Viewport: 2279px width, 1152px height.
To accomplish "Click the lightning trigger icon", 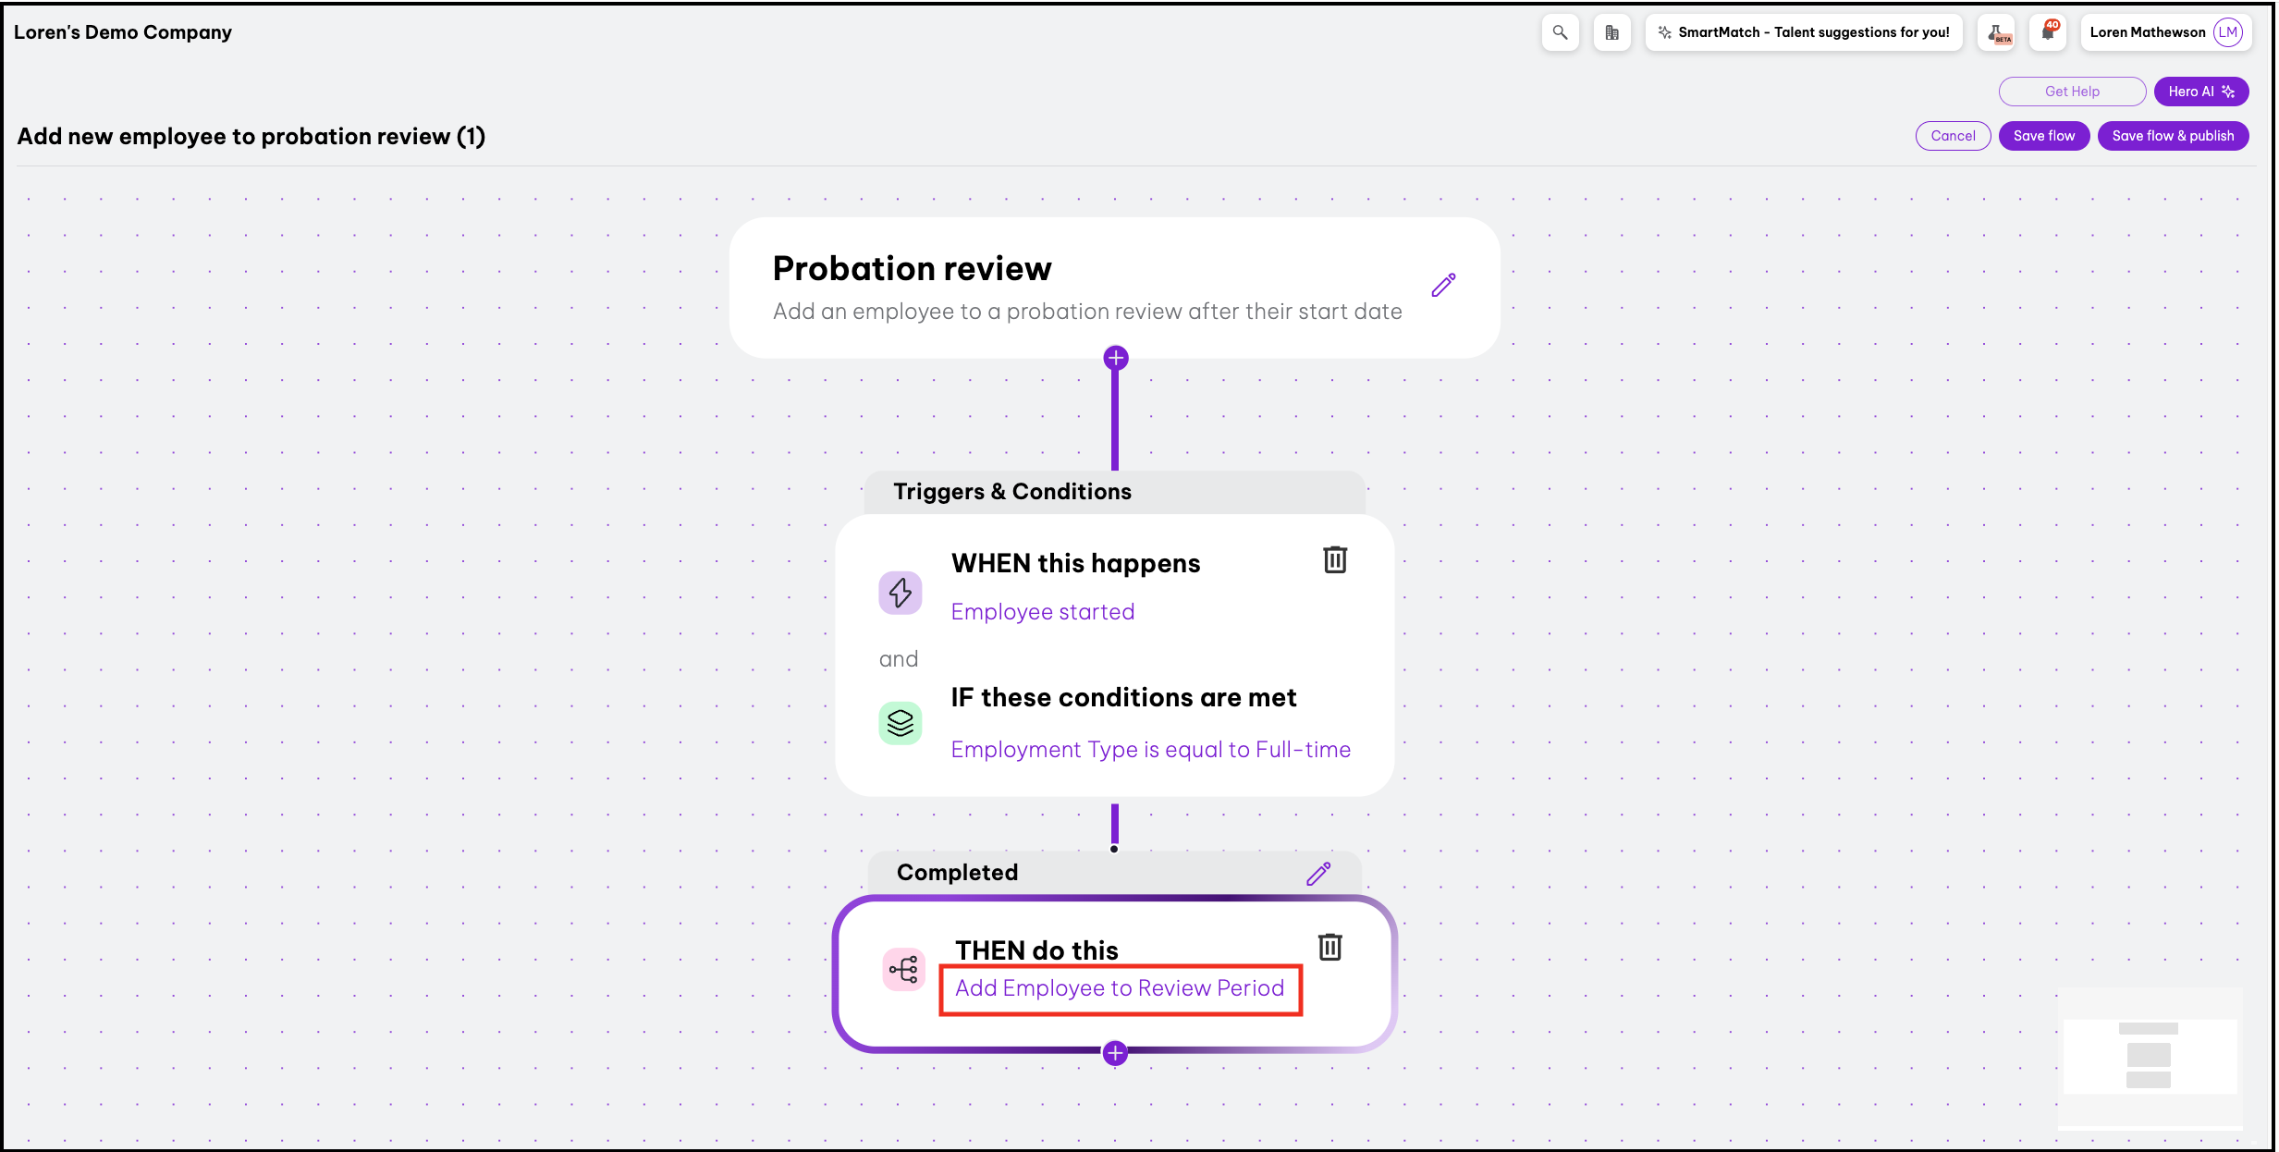I will tap(900, 593).
